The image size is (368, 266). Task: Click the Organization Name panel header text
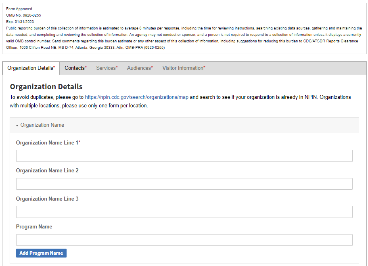(42, 125)
